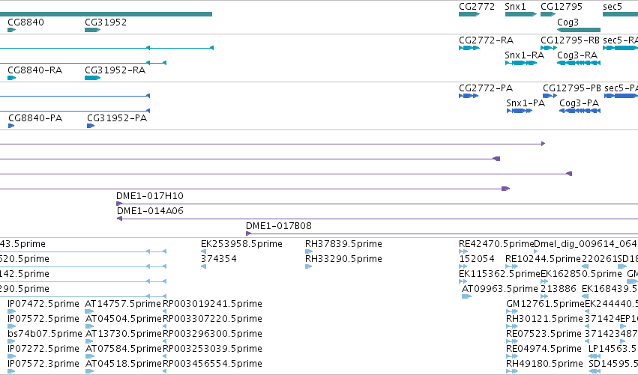The height and width of the screenshot is (375, 638).
Task: Open the CG12795 gene label
Action: click(x=562, y=7)
